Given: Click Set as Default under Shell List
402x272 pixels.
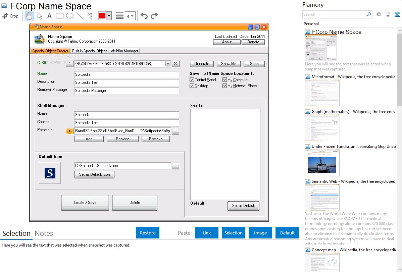Looking at the screenshot, I should tap(243, 206).
